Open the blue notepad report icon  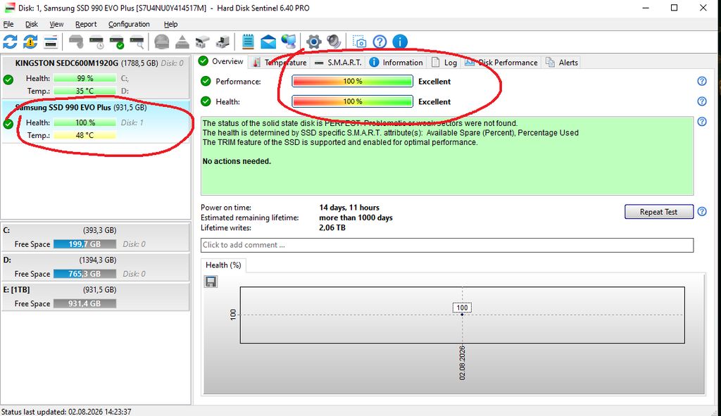click(248, 42)
